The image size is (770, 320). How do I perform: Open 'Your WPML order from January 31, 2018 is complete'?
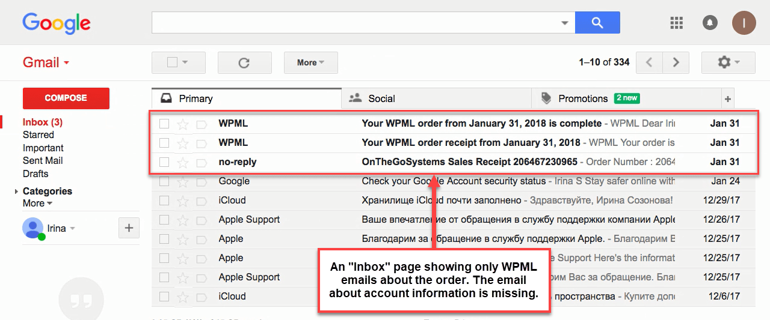click(x=481, y=124)
